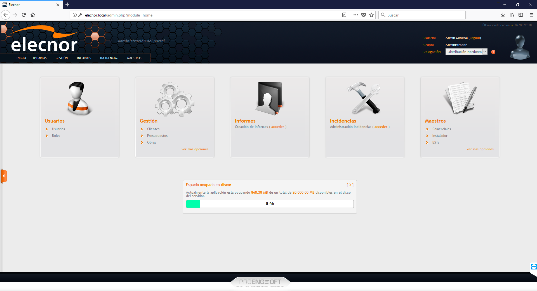Click the Elecnor browser tab
This screenshot has width=537, height=291.
pyautogui.click(x=31, y=5)
